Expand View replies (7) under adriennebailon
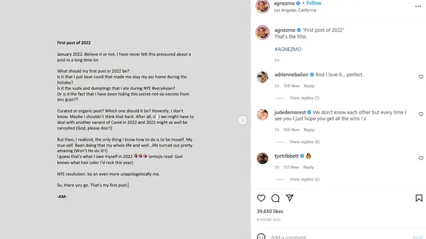426x239 pixels. [305, 98]
